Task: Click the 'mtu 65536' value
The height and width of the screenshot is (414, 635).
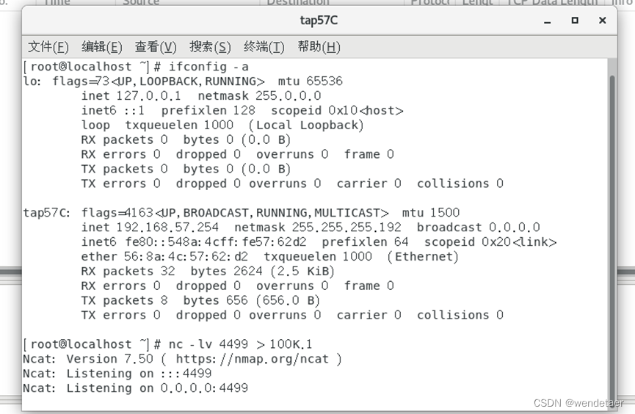Action: click(311, 81)
